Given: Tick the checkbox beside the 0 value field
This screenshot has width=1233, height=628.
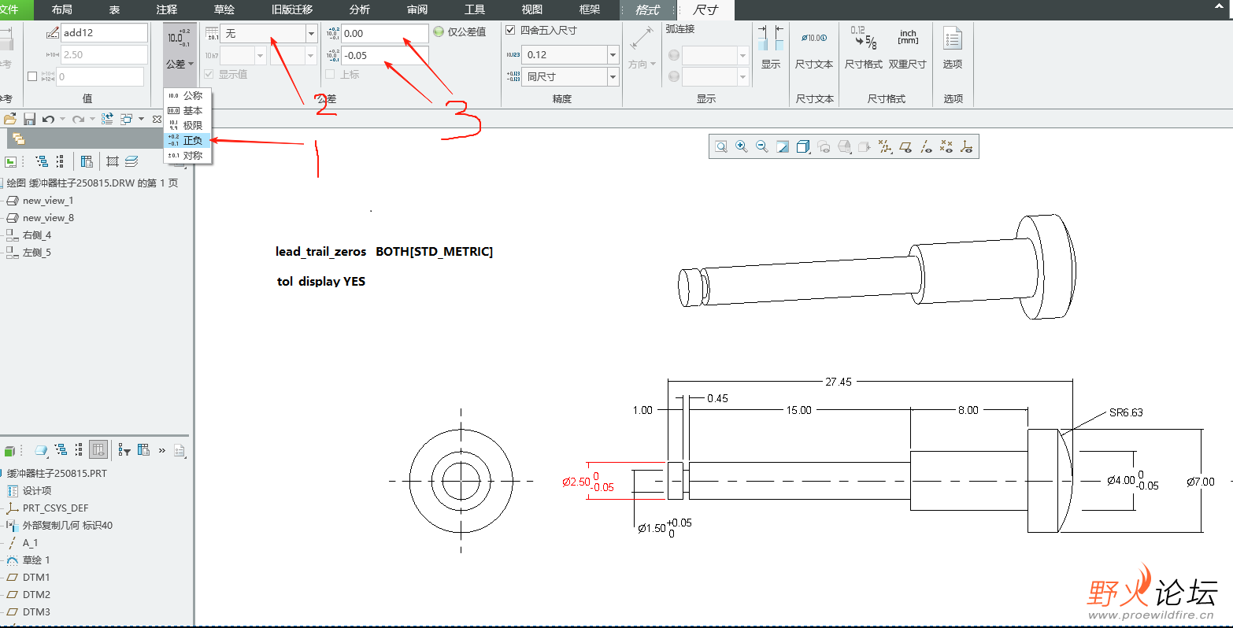Looking at the screenshot, I should (x=32, y=76).
